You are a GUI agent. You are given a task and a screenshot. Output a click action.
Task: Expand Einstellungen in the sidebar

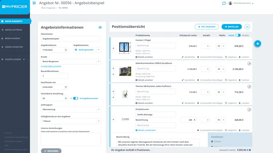pyautogui.click(x=15, y=59)
